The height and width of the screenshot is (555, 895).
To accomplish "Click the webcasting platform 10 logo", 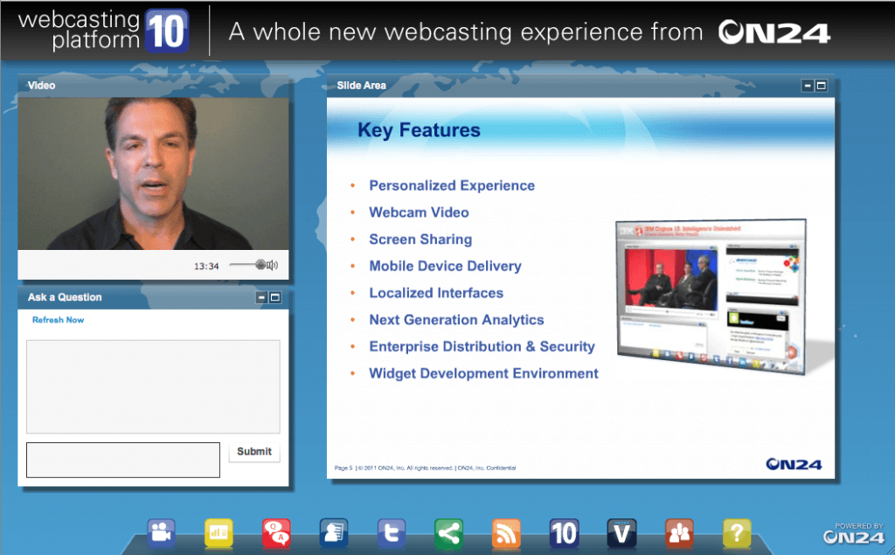I will pyautogui.click(x=104, y=31).
